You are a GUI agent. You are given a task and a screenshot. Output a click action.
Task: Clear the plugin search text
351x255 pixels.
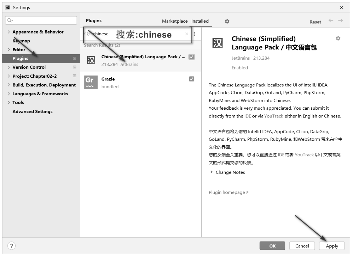coord(186,34)
